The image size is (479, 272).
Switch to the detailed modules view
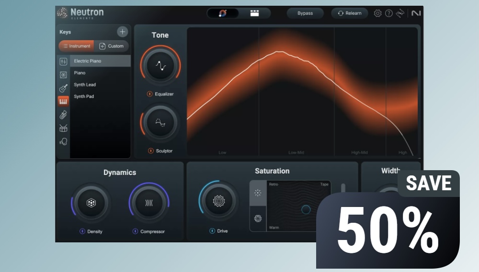pyautogui.click(x=254, y=13)
